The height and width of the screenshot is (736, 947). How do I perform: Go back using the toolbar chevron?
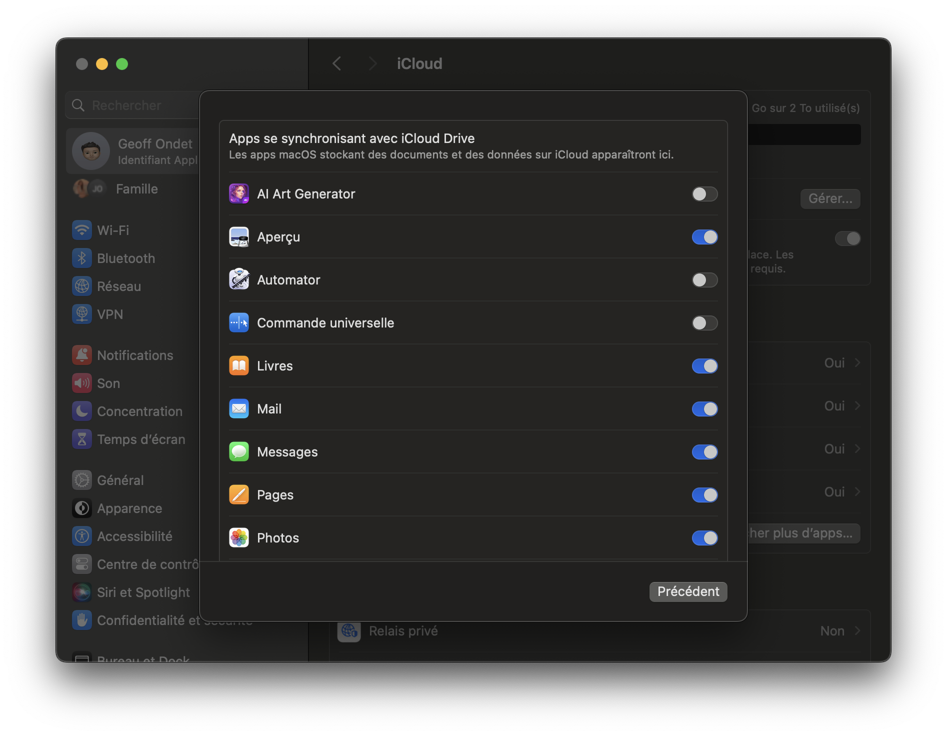[337, 64]
